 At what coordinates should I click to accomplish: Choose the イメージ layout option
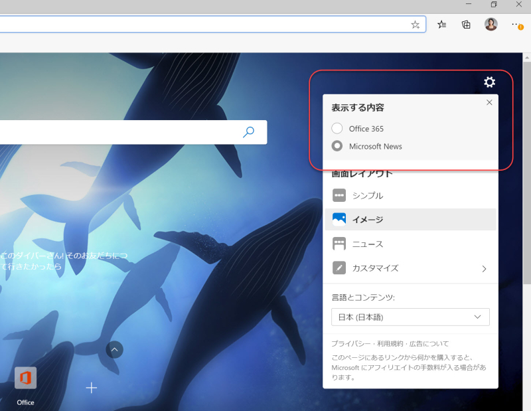410,220
